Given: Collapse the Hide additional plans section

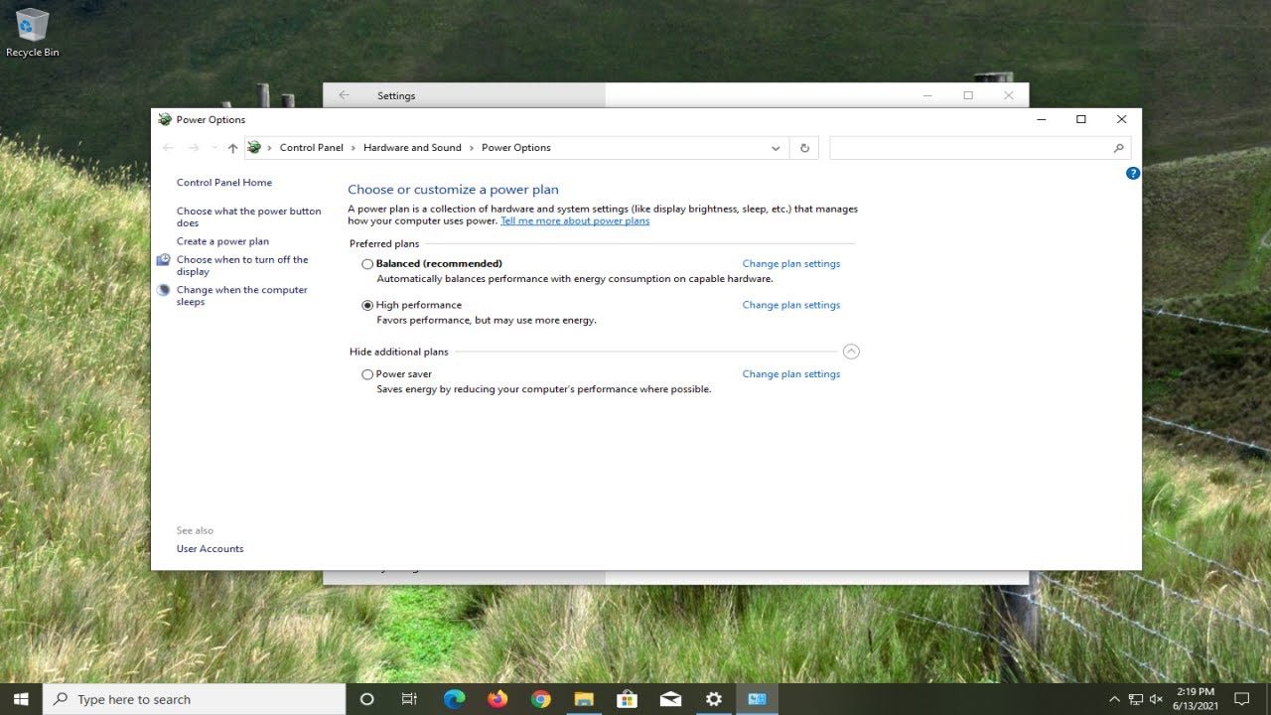Looking at the screenshot, I should click(851, 352).
